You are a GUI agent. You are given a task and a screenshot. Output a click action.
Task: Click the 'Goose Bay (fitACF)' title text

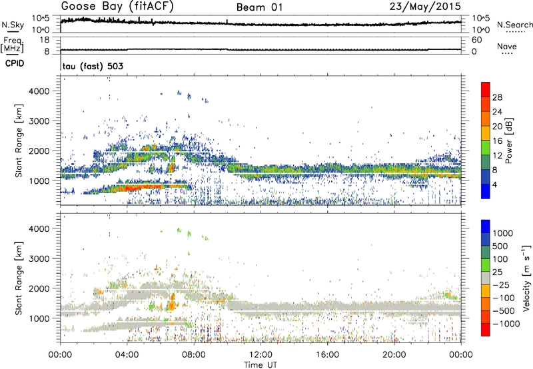[x=119, y=7]
